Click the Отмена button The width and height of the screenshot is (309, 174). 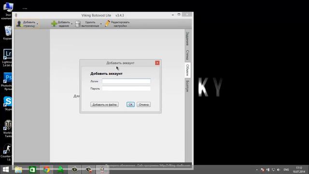coord(144,104)
